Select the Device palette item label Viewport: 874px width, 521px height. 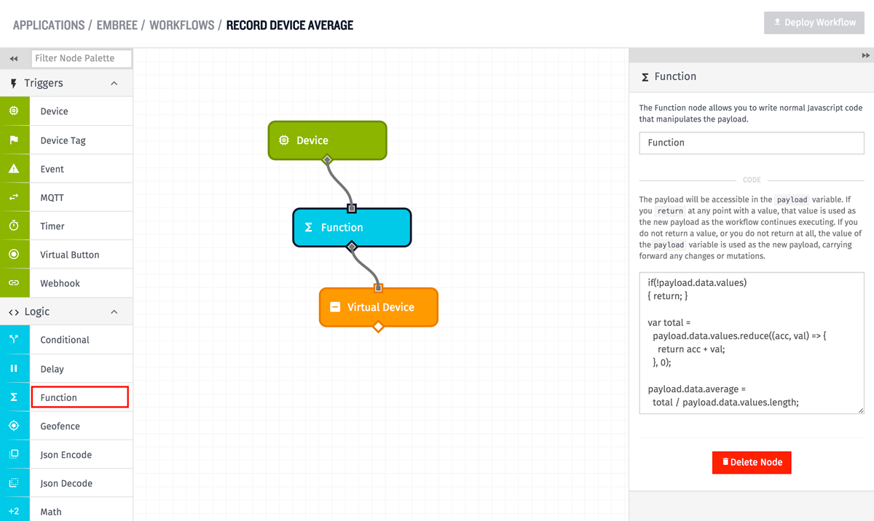[54, 111]
